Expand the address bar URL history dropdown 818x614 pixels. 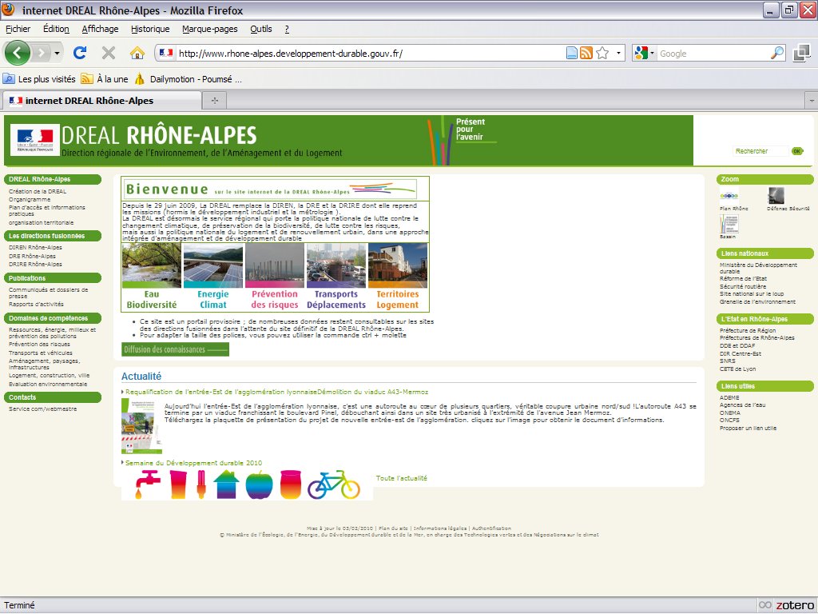[619, 54]
